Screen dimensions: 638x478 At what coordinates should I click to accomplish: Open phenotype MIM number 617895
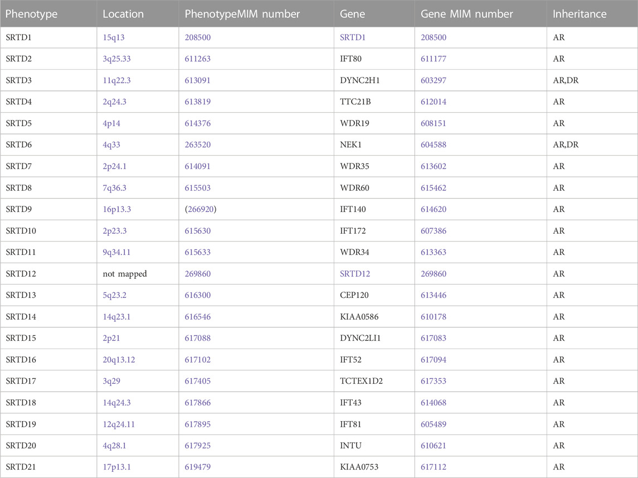tap(198, 424)
